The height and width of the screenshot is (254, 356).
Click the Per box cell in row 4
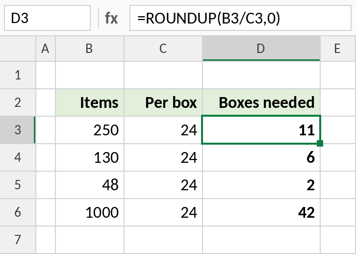click(x=163, y=157)
